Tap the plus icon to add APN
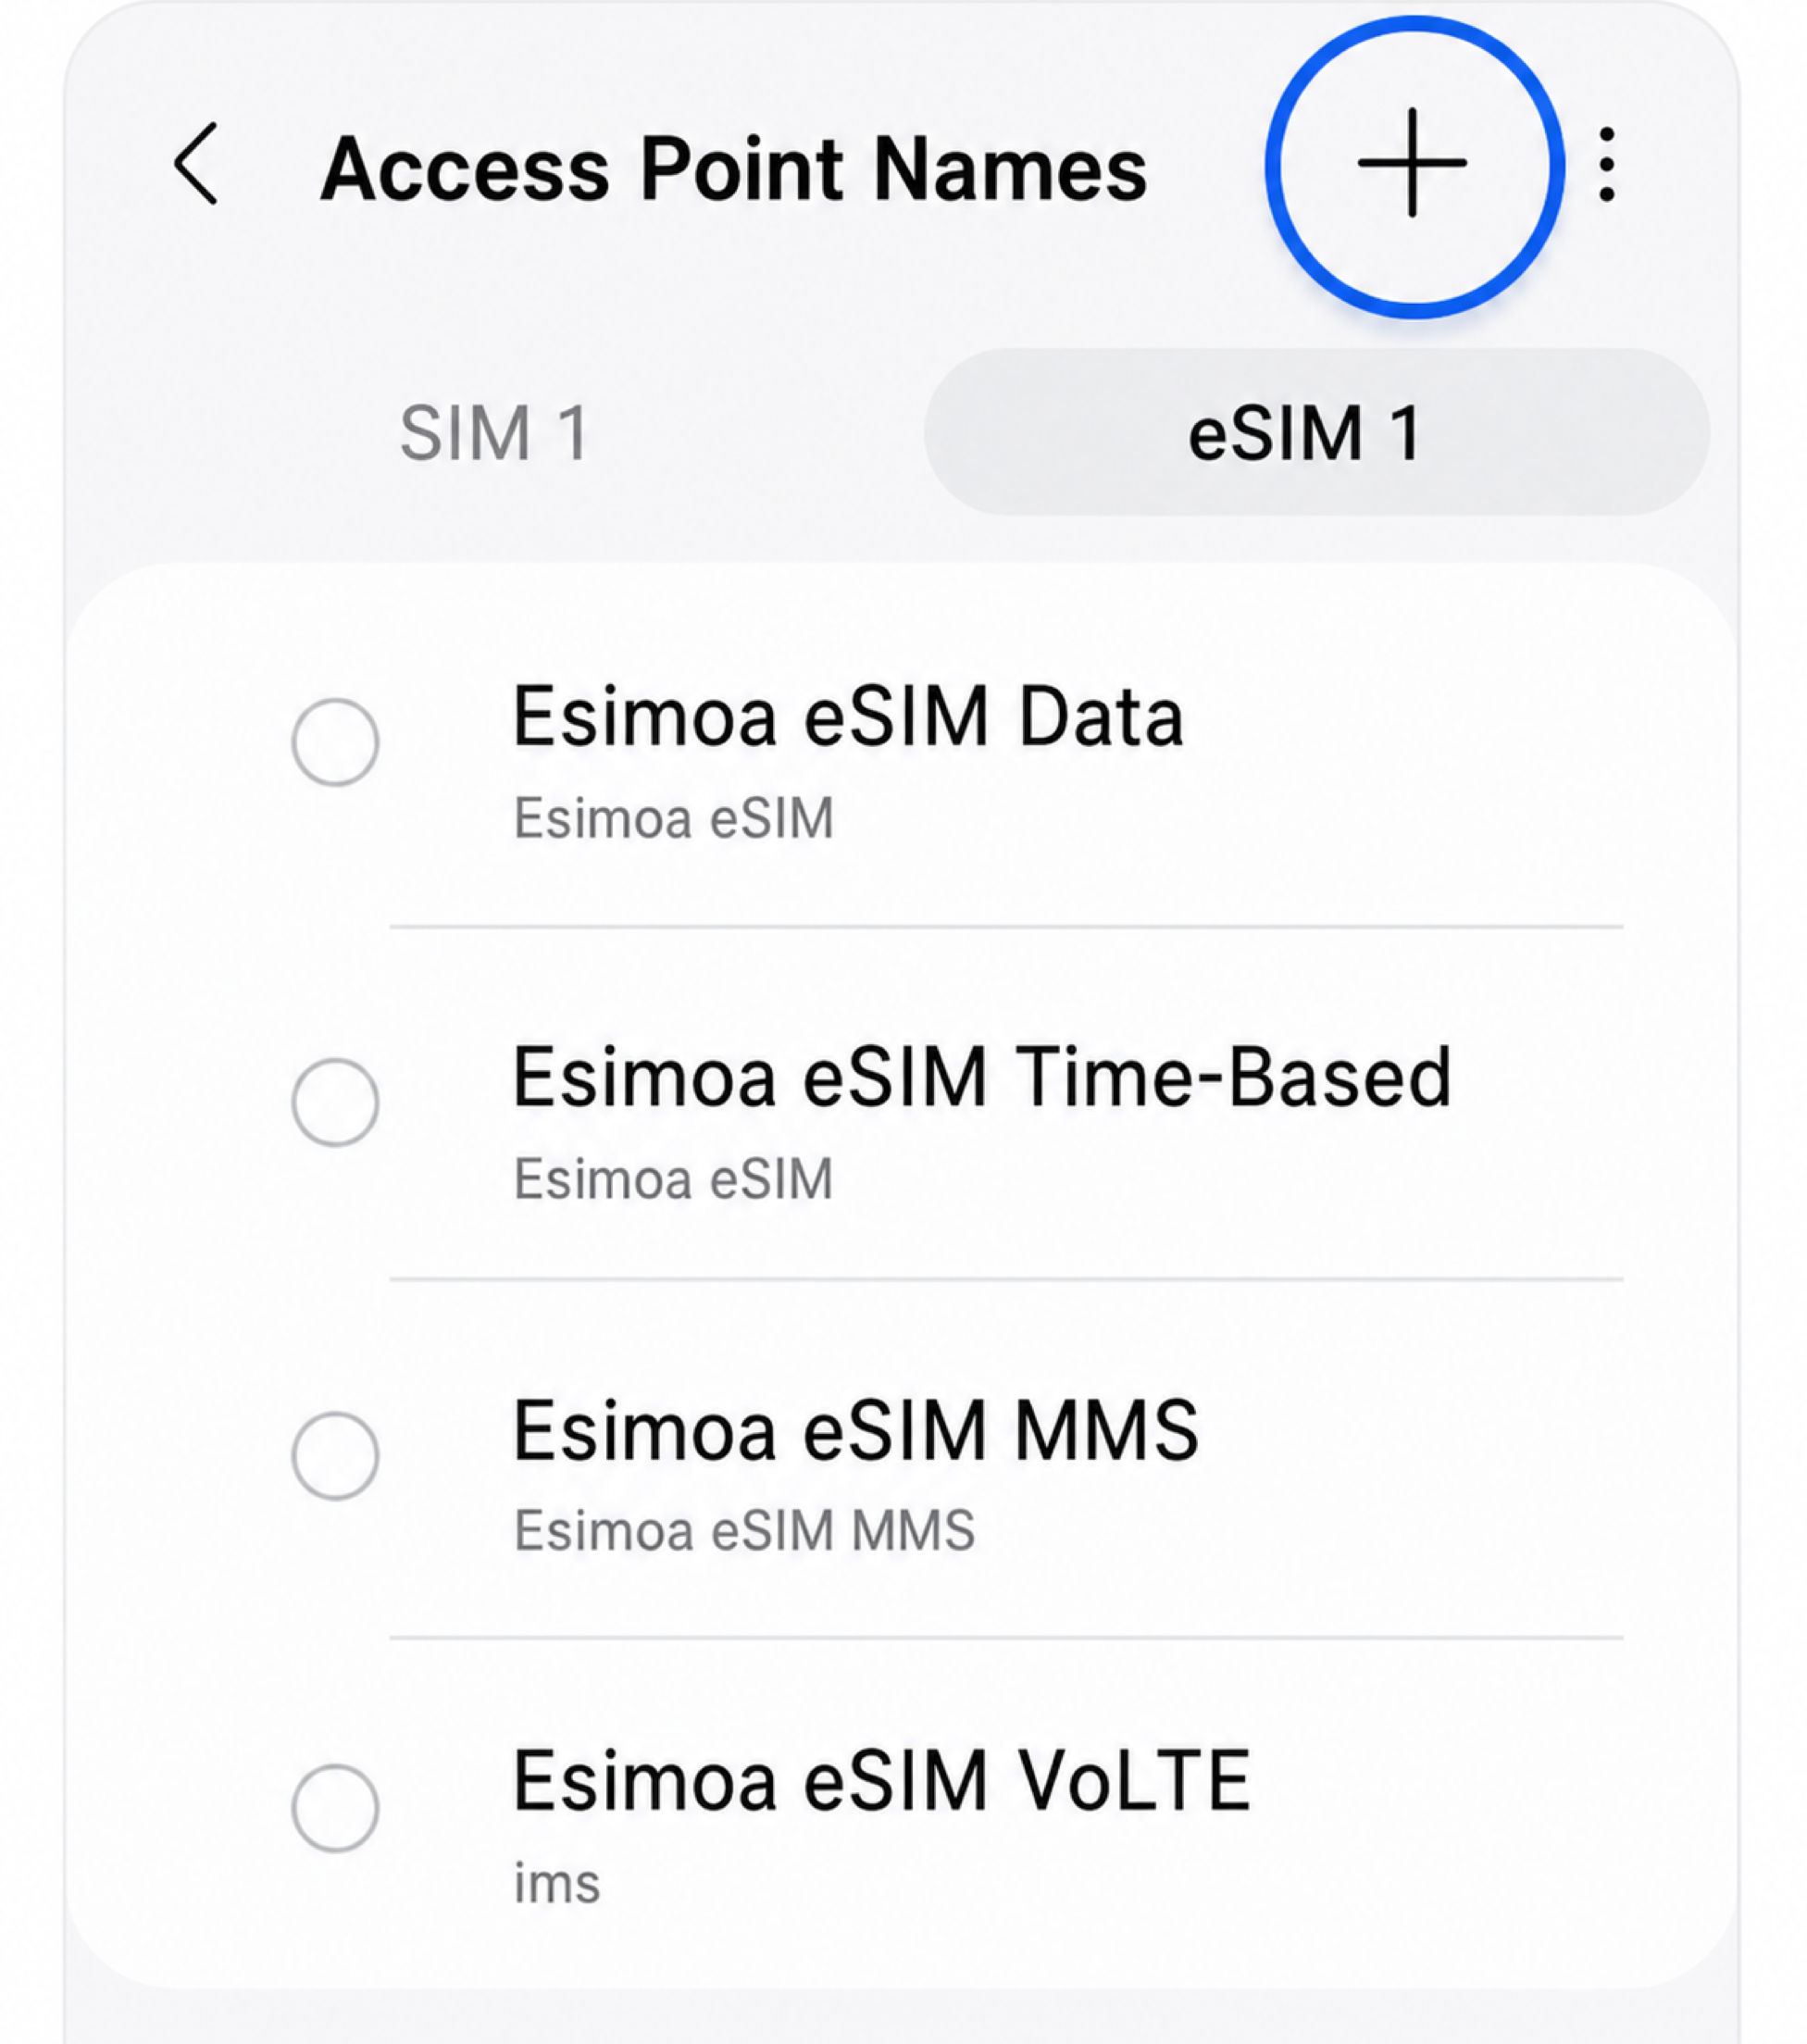 [1412, 163]
